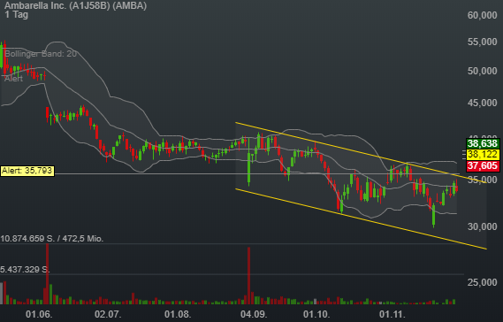Click the 01.10. date axis label
The image size is (503, 322).
316,314
